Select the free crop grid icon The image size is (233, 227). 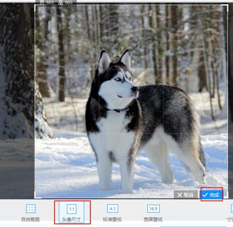[x=31, y=208]
